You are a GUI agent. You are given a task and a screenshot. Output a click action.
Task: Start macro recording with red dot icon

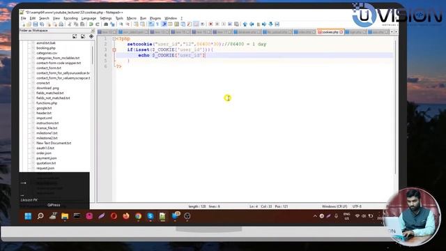pyautogui.click(x=210, y=24)
